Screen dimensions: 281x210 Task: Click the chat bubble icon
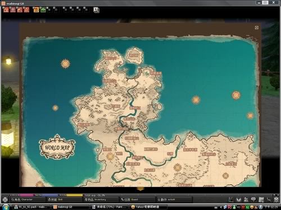coord(253,199)
